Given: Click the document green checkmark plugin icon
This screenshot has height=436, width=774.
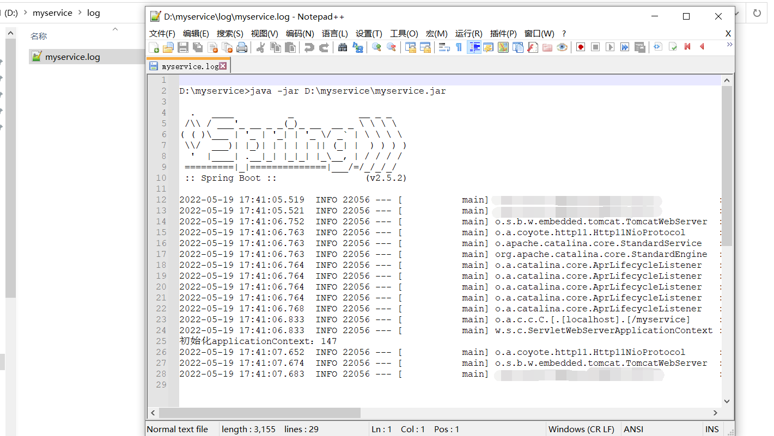Looking at the screenshot, I should [x=673, y=47].
